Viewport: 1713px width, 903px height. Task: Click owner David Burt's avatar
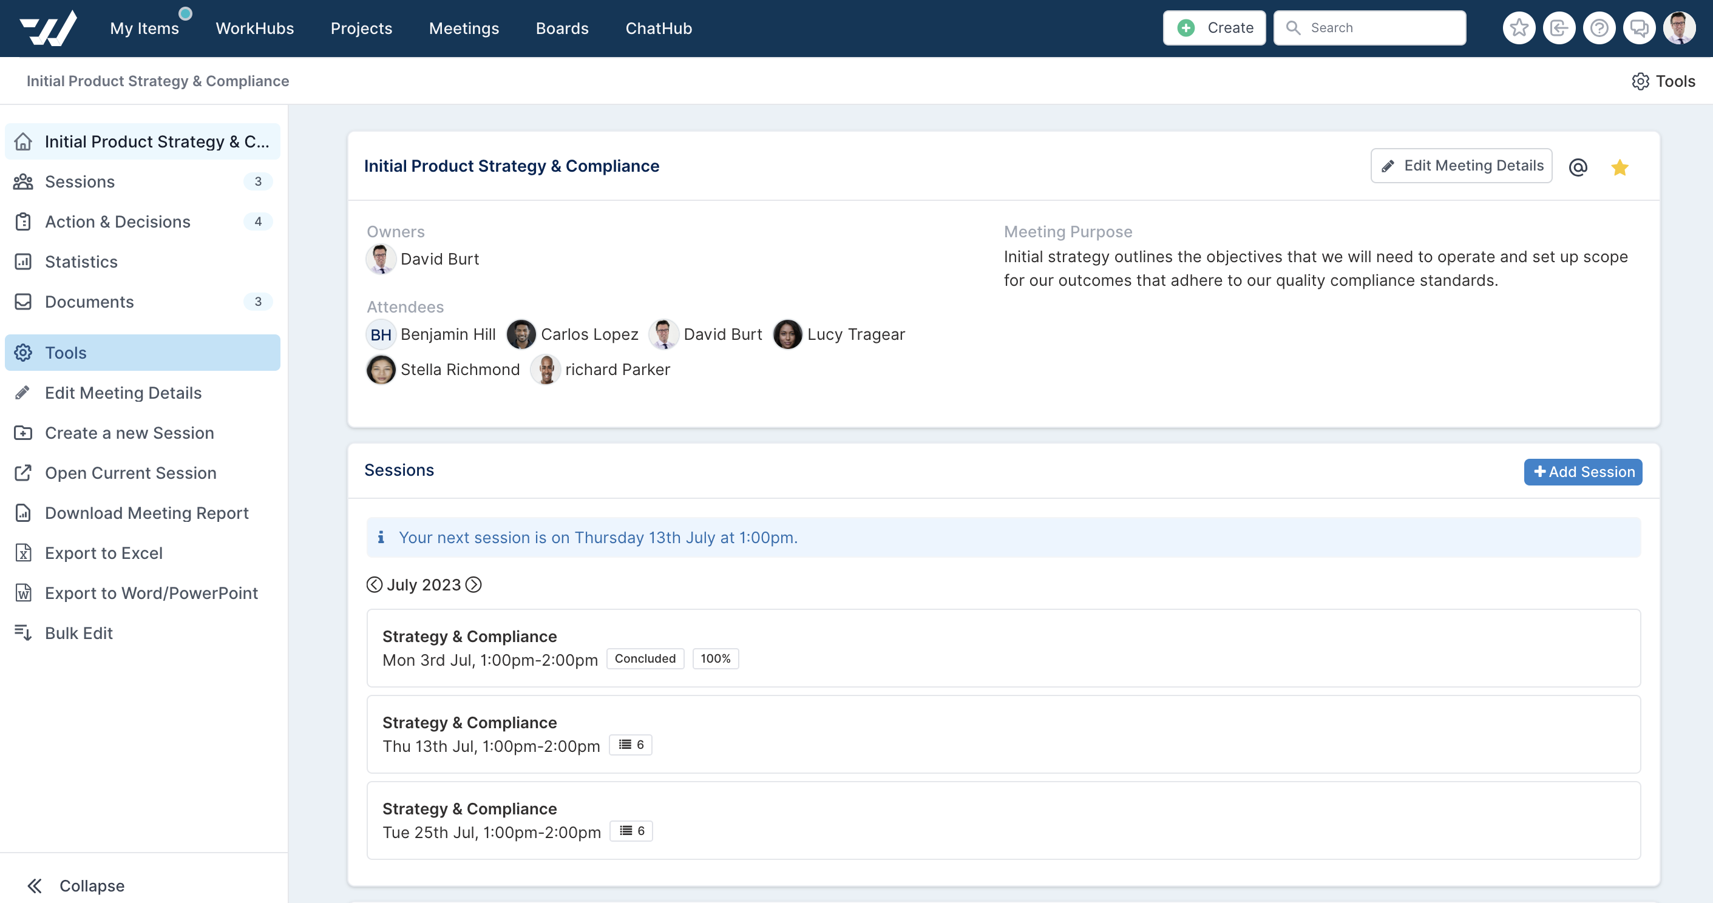(381, 259)
